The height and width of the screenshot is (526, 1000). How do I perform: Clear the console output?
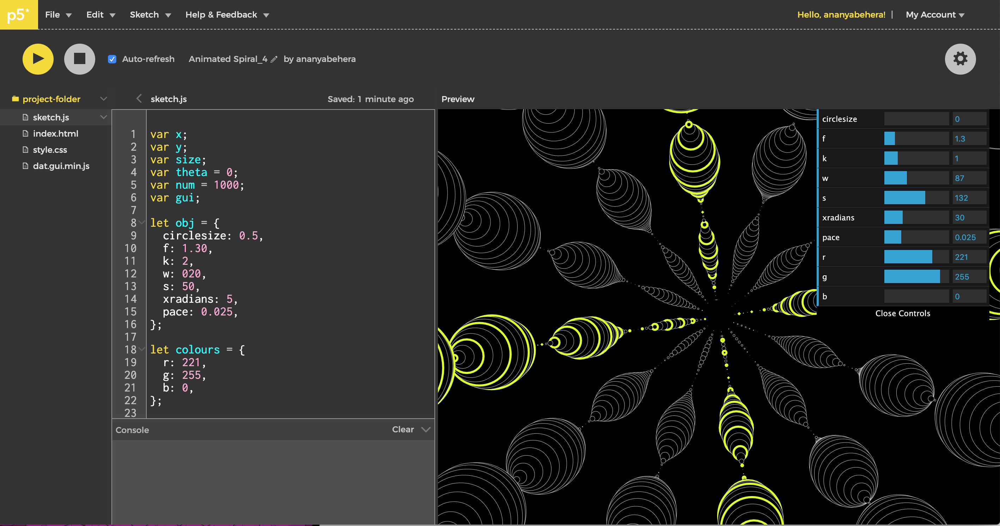403,430
